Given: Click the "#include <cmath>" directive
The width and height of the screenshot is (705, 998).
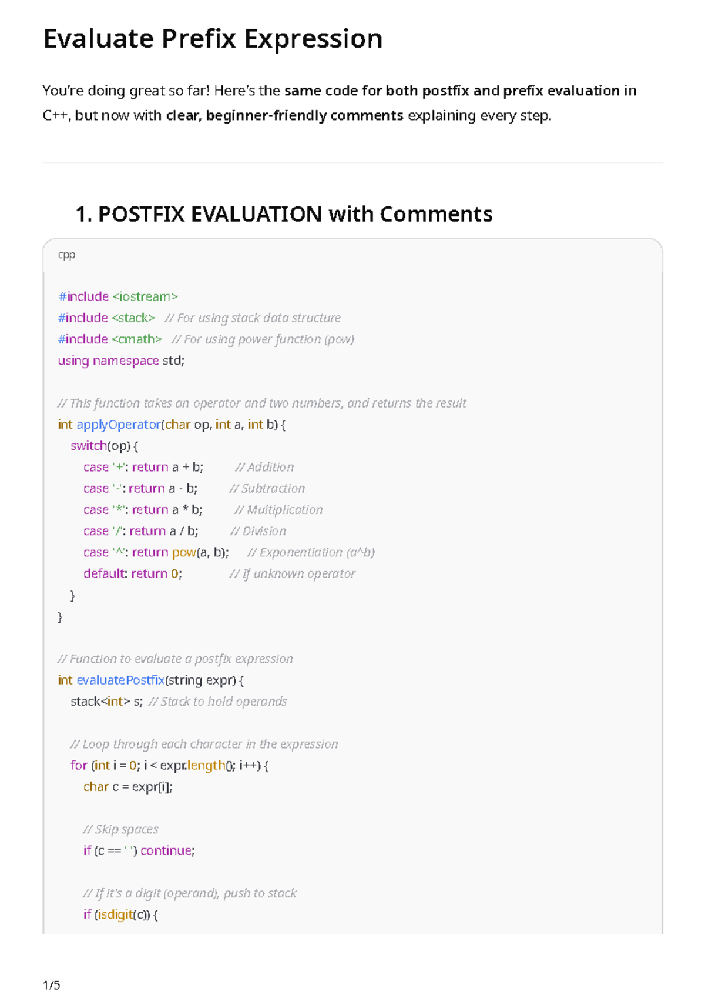Looking at the screenshot, I should pyautogui.click(x=110, y=339).
